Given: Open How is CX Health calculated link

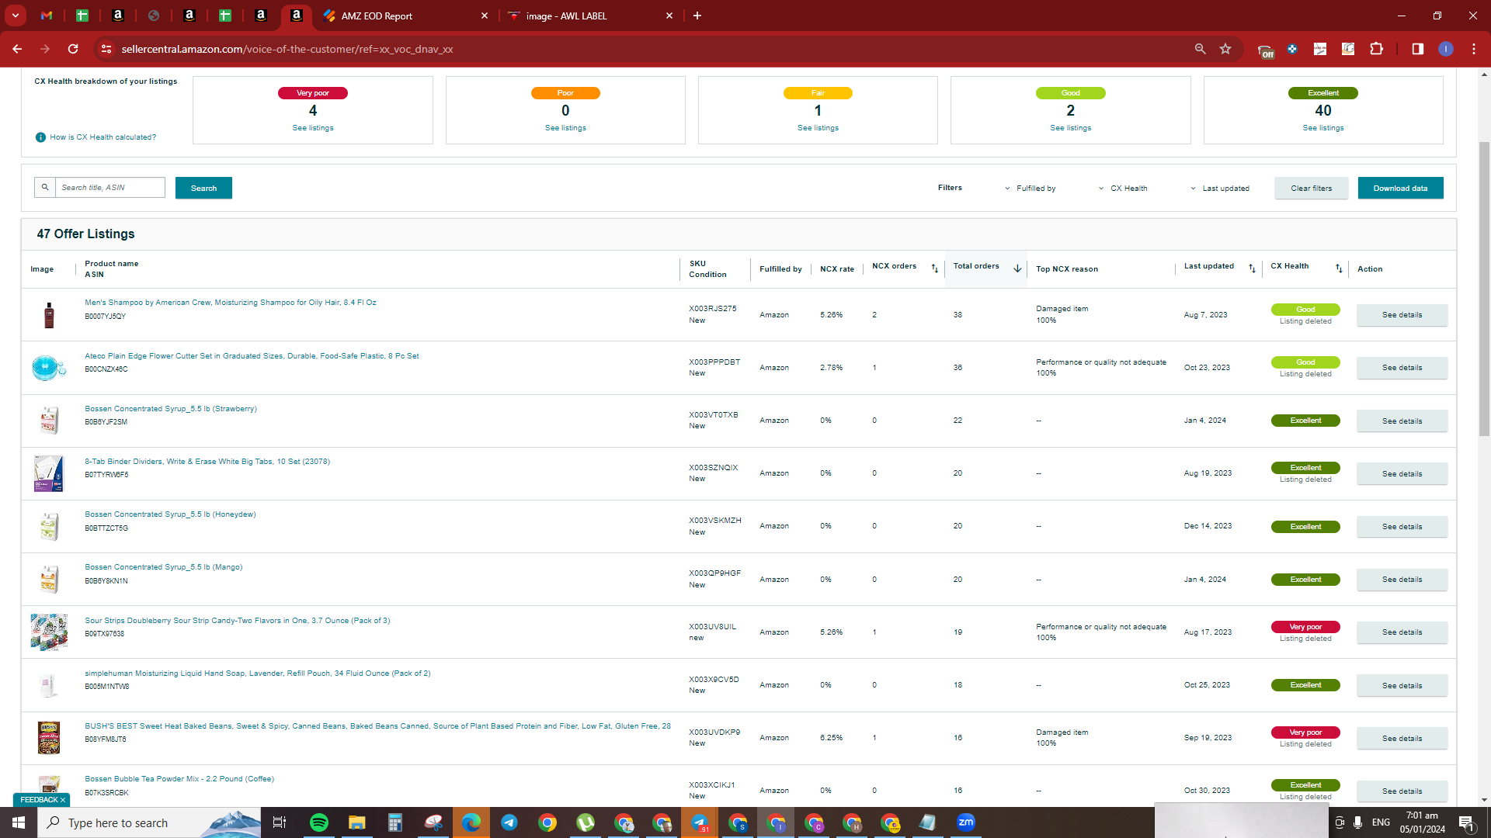Looking at the screenshot, I should (103, 137).
